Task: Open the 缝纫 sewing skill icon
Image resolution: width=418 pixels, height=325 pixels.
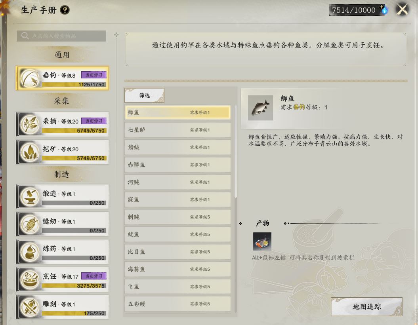Action: pyautogui.click(x=30, y=224)
